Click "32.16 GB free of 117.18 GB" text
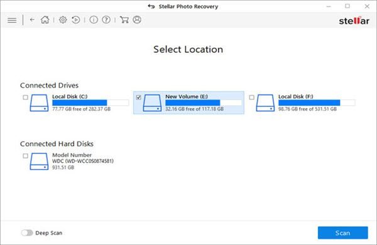The width and height of the screenshot is (377, 245). [194, 109]
